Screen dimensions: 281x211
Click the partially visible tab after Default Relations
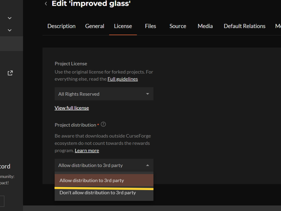point(277,26)
